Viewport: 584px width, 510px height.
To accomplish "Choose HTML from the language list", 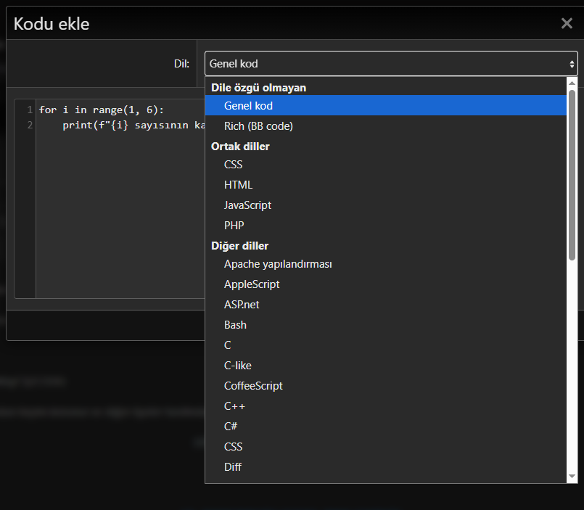I will 385,185.
